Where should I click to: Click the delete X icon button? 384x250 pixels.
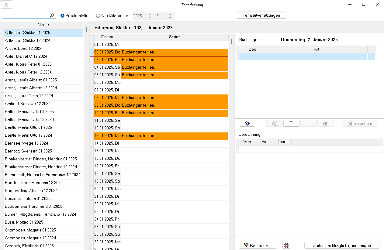[308, 123]
